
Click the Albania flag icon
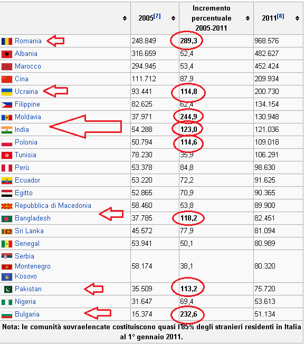click(x=7, y=54)
